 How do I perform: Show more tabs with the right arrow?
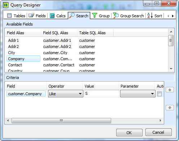[x=173, y=16]
